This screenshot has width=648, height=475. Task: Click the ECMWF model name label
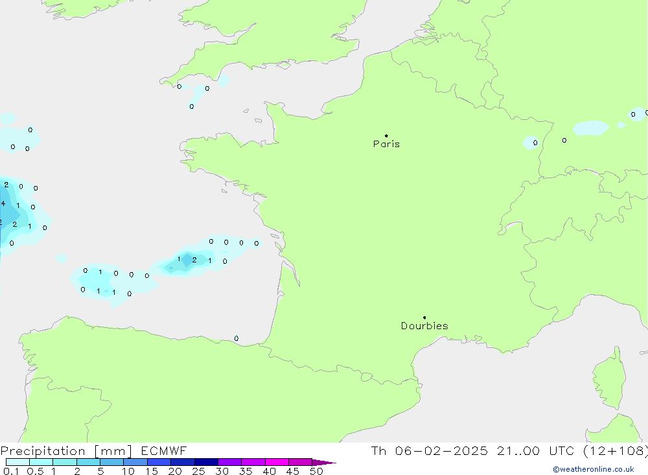(164, 450)
